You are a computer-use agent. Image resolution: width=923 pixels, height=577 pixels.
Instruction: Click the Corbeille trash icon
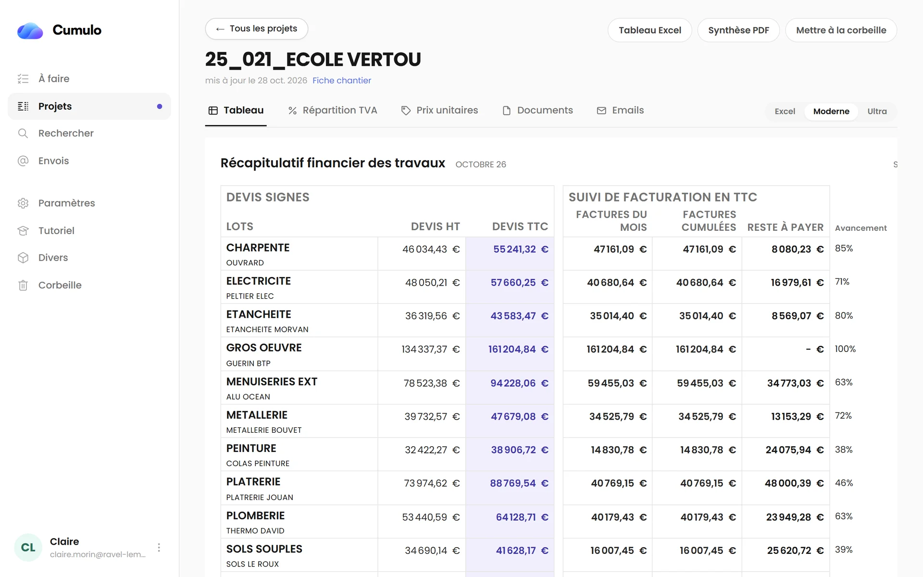pyautogui.click(x=23, y=285)
